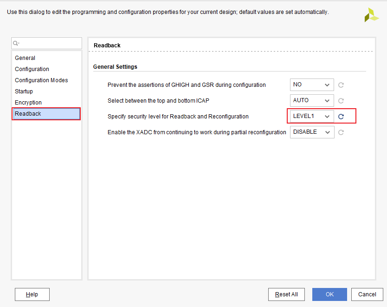Reset XADC partial reconfiguration setting to default
Image resolution: width=387 pixels, height=307 pixels.
[341, 132]
